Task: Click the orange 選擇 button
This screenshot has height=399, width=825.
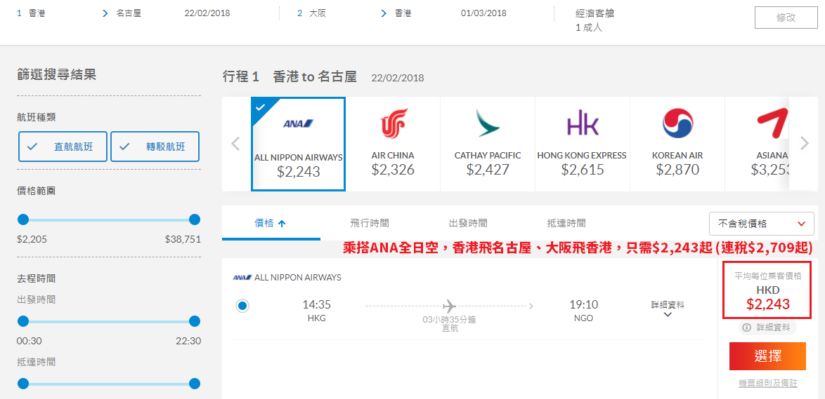Action: coord(767,356)
